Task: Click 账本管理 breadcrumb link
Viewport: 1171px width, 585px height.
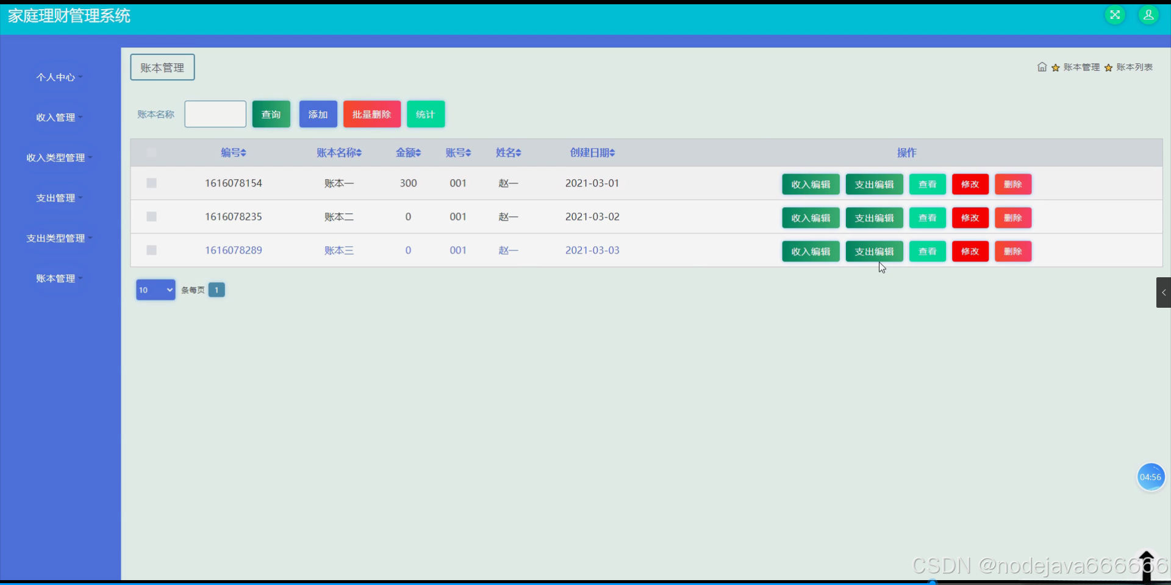Action: (1081, 67)
